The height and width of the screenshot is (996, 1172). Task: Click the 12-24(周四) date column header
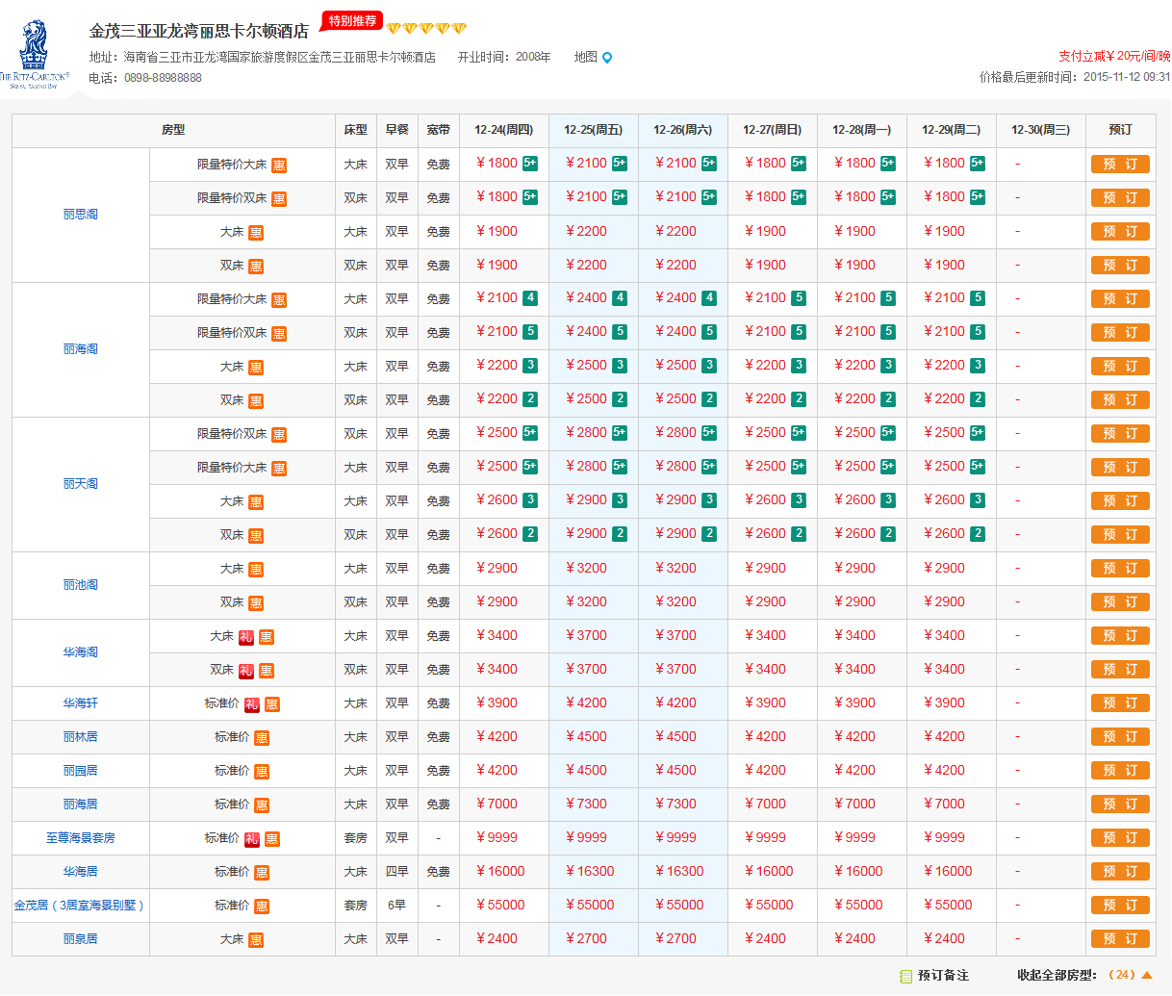[x=503, y=130]
